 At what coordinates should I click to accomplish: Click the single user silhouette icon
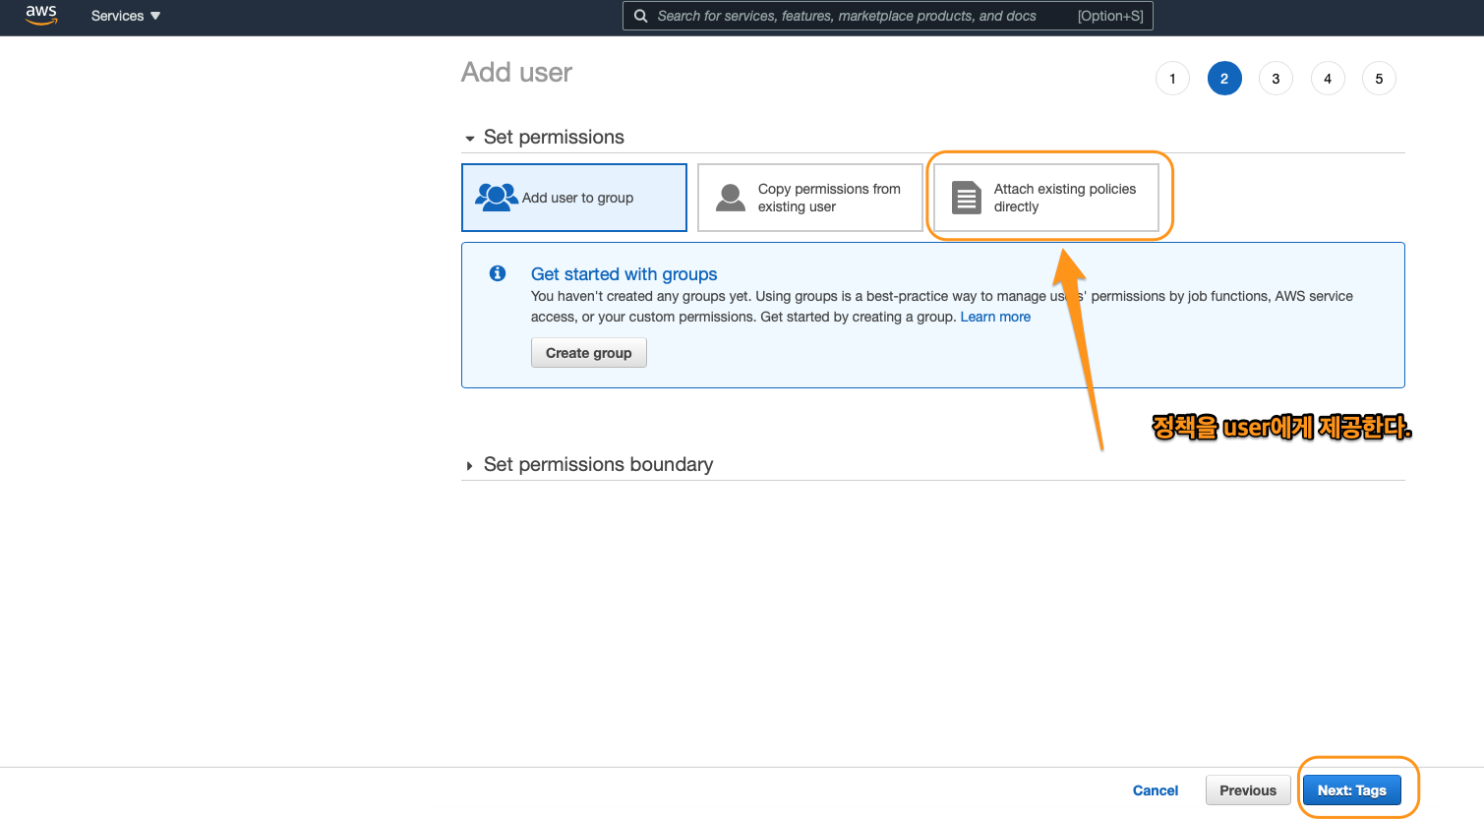pyautogui.click(x=731, y=198)
